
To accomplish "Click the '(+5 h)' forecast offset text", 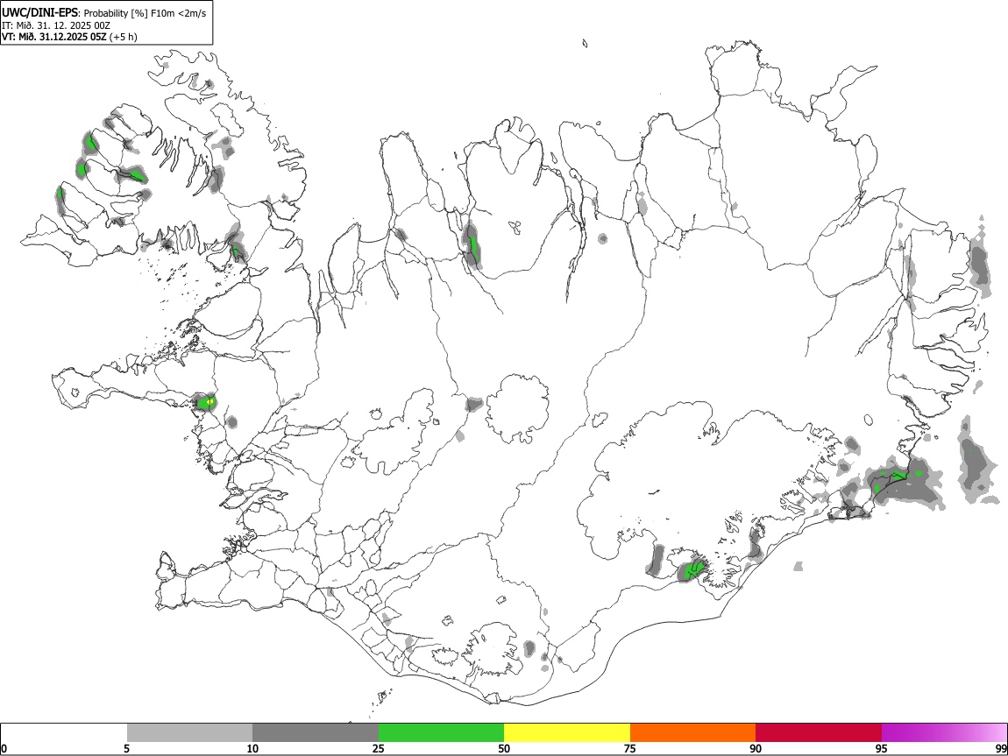I will [124, 37].
